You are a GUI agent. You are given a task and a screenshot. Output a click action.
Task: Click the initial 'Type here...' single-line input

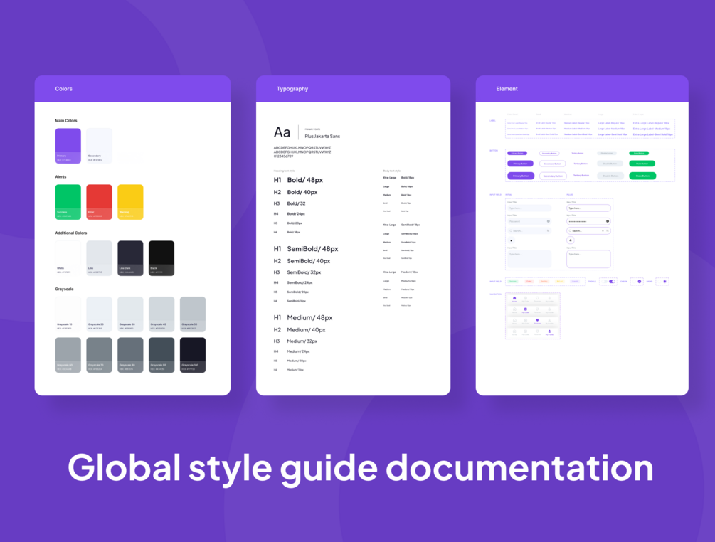tap(529, 208)
